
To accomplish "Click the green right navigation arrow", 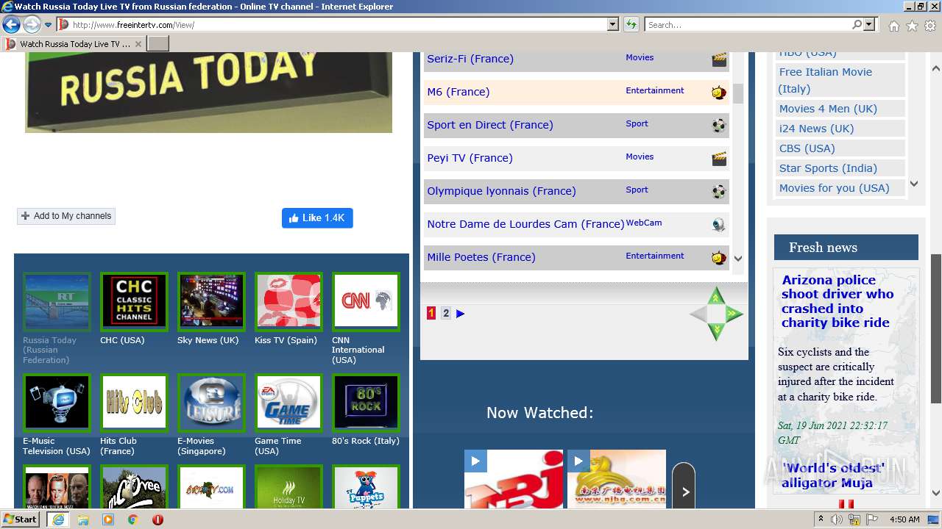I will [x=734, y=314].
